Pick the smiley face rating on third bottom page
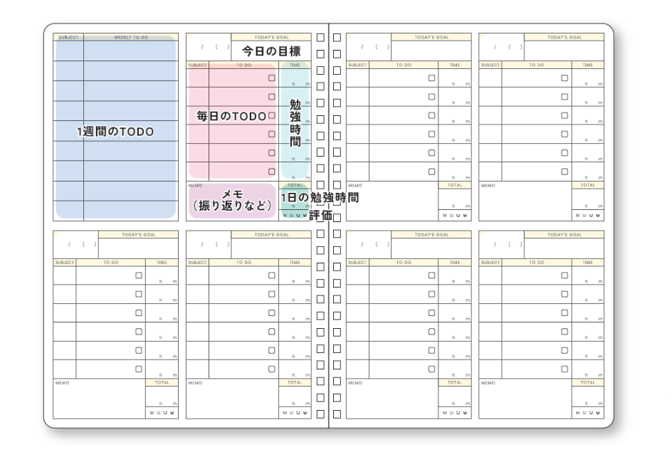This screenshot has height=452, width=672. (x=458, y=411)
